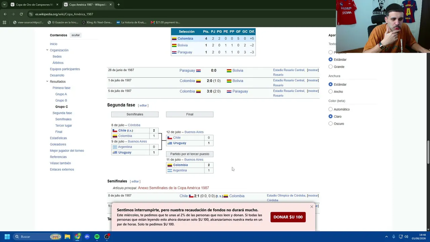Switch to Copa América 1987 tab

88,5
